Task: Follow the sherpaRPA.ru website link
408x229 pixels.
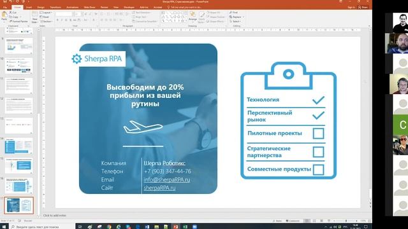Action: [159, 188]
